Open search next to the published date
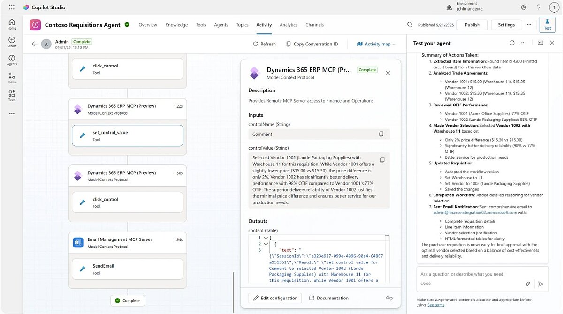 pos(409,24)
